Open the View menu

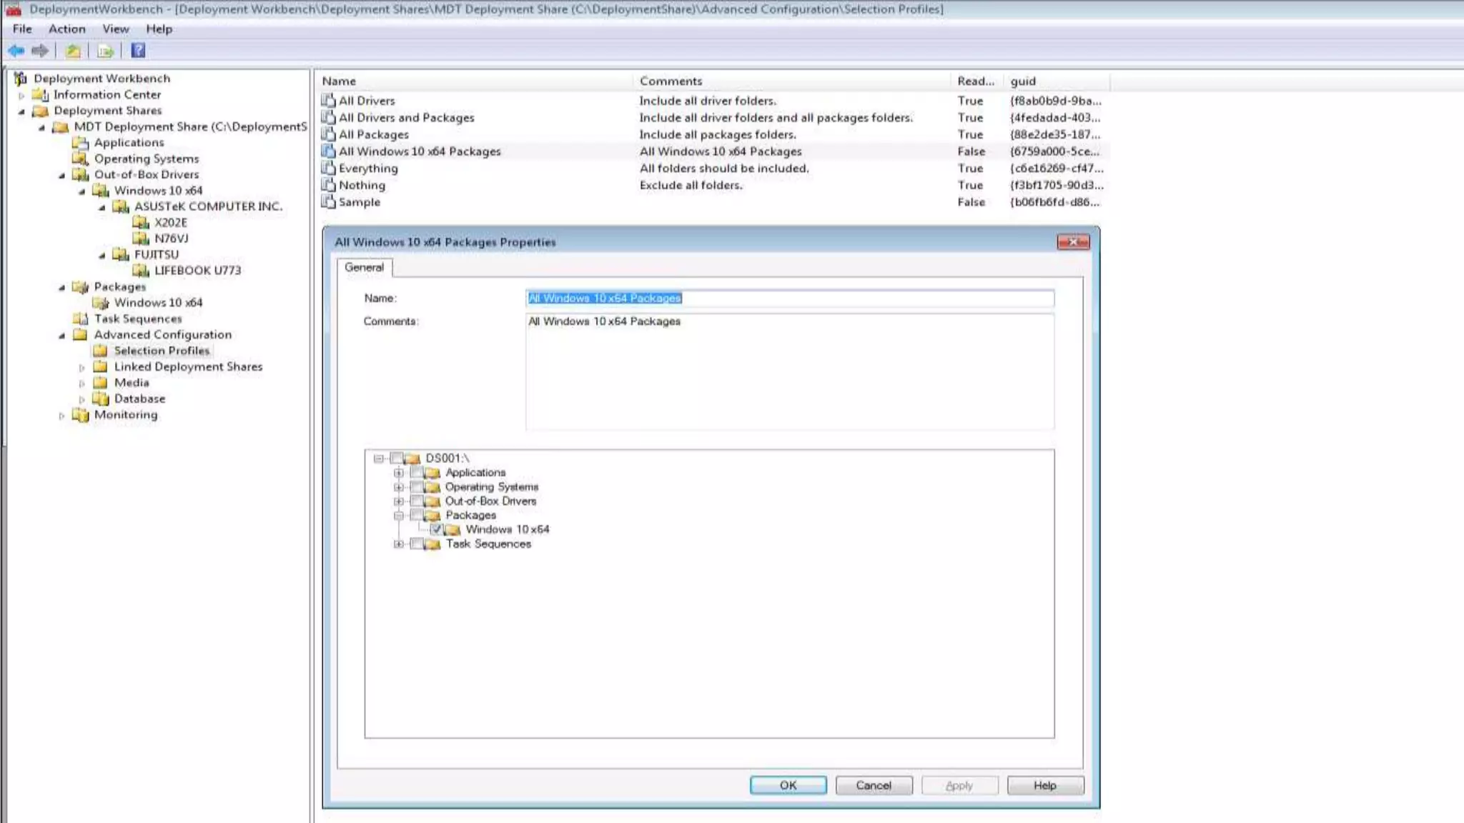tap(115, 29)
